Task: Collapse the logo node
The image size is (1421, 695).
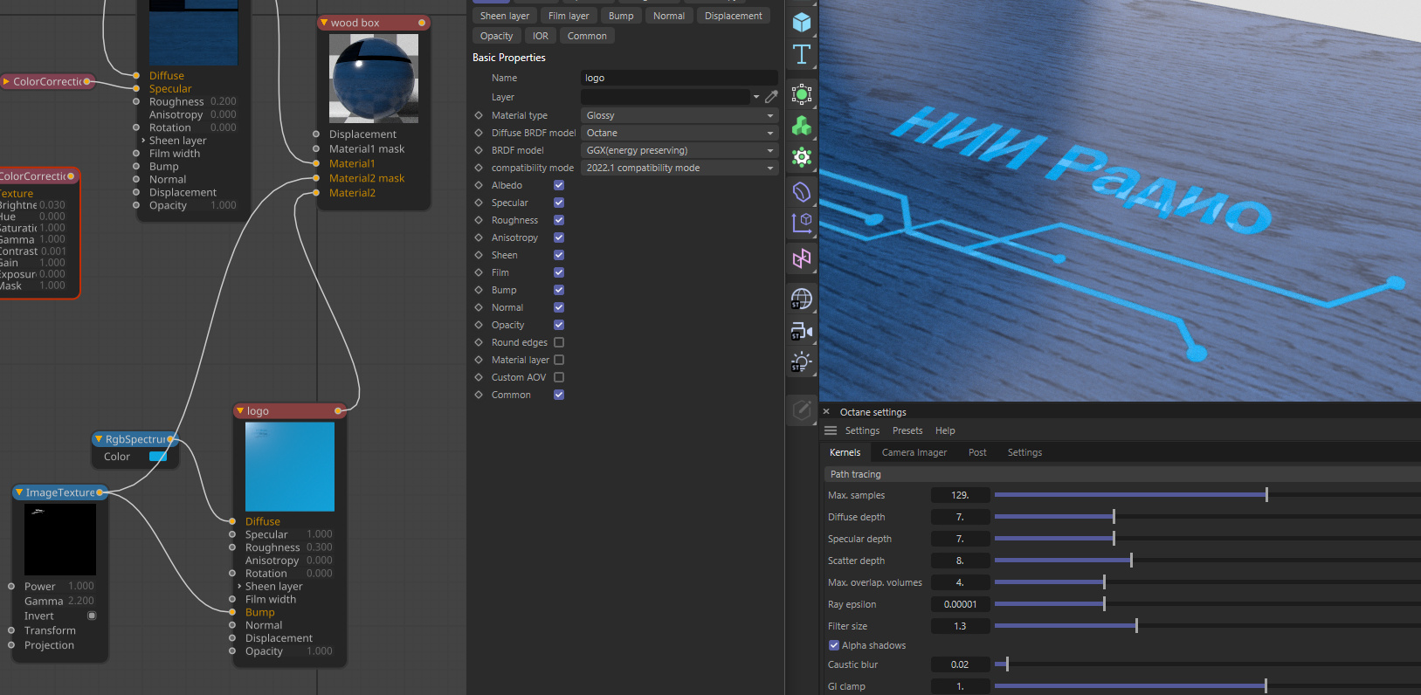Action: point(240,410)
